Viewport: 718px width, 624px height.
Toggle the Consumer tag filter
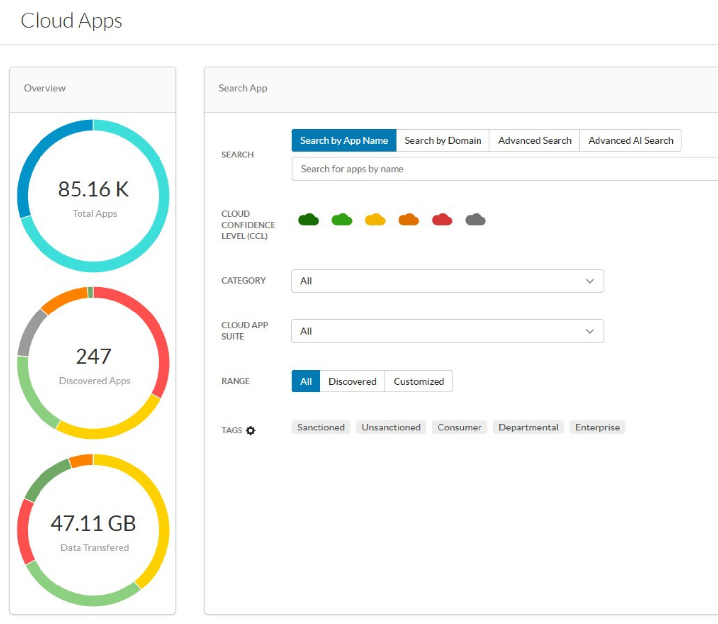point(459,428)
